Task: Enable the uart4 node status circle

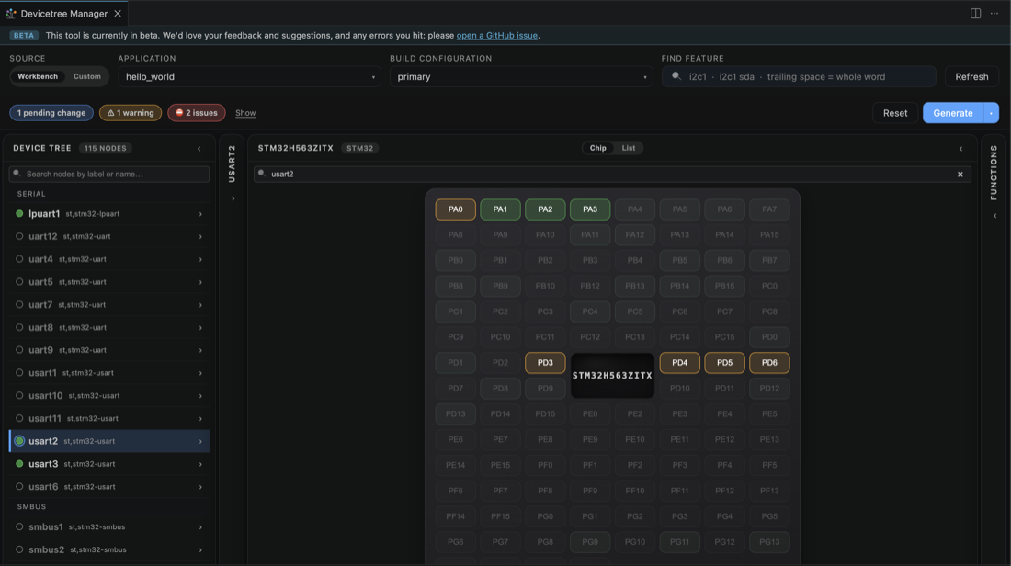Action: pos(19,259)
